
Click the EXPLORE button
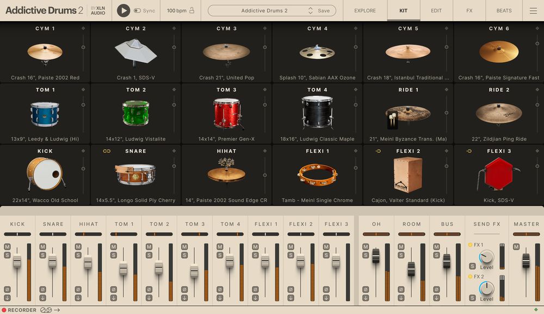click(364, 10)
